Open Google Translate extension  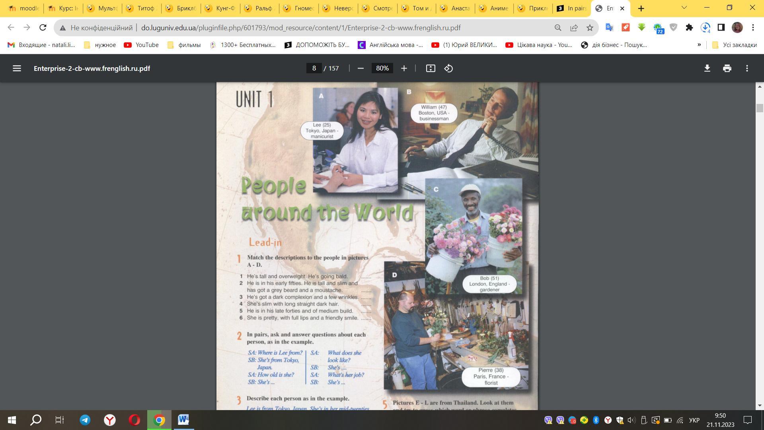click(609, 27)
